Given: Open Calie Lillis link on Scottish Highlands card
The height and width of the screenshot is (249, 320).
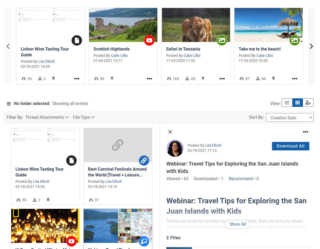Looking at the screenshot, I should click(x=119, y=56).
